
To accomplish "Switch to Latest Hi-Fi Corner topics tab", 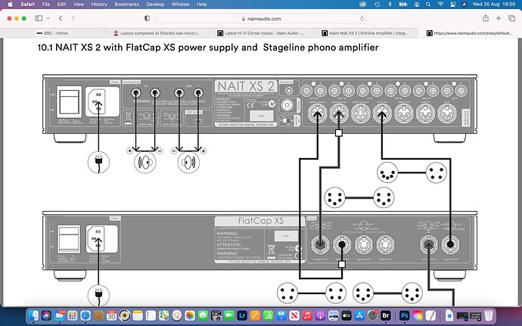I will pos(261,33).
